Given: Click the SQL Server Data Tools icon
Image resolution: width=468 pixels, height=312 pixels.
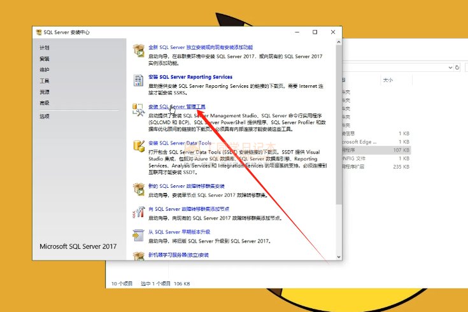Looking at the screenshot, I should [x=139, y=146].
